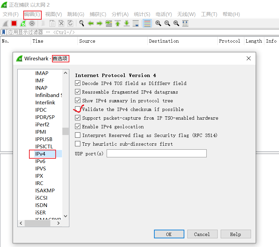Open the 工具(T) menu
Viewport: 279px width, 247px height.
pyautogui.click(x=209, y=14)
